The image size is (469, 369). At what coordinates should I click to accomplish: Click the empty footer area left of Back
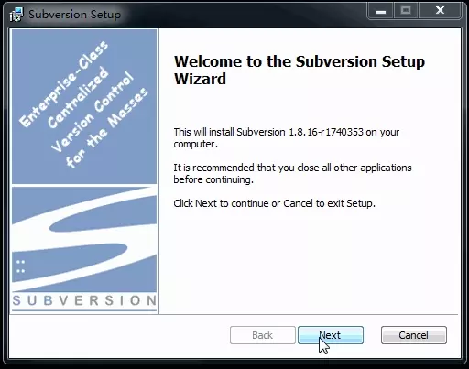pyautogui.click(x=119, y=335)
